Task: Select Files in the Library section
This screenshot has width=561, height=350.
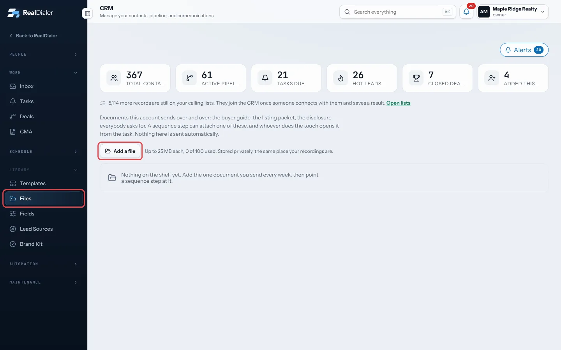Action: point(44,199)
